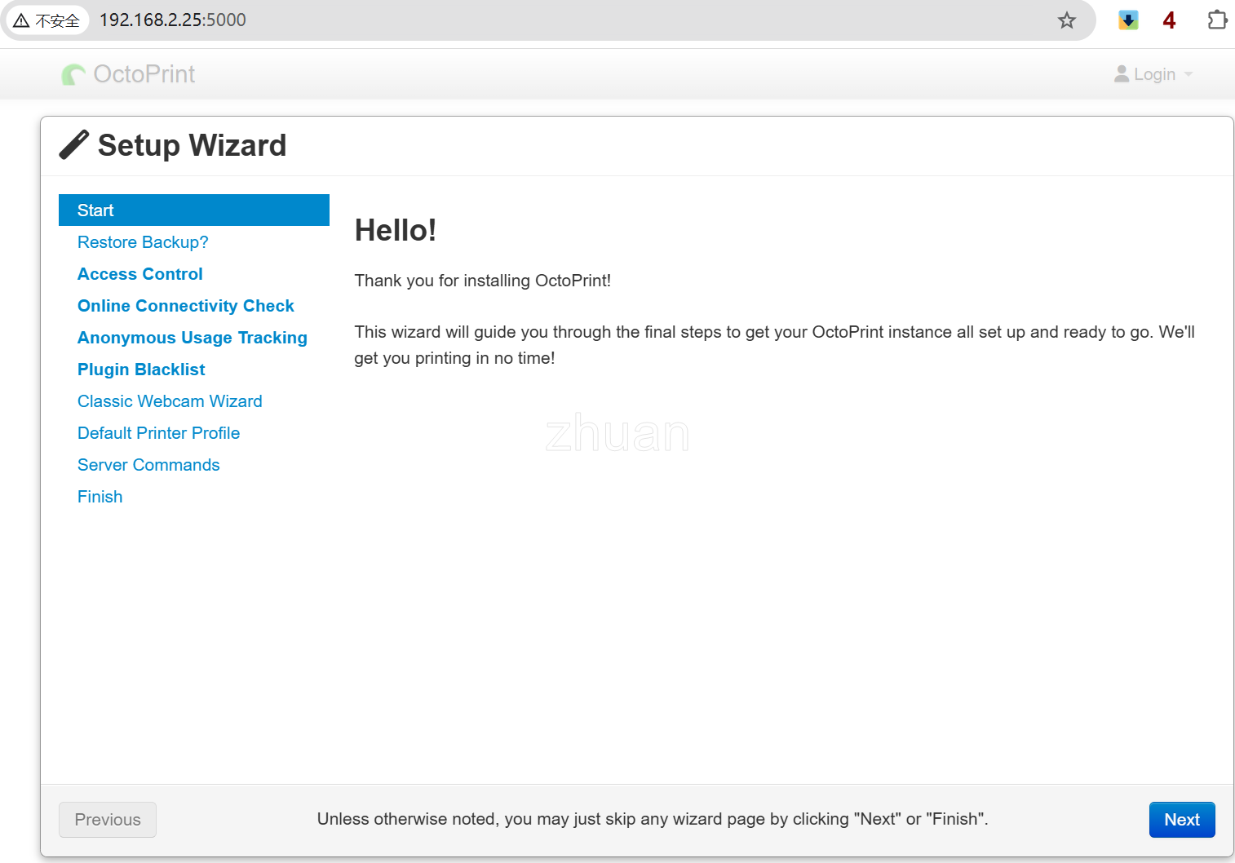Open Anonymous Usage Tracking step
The height and width of the screenshot is (863, 1235).
[193, 338]
